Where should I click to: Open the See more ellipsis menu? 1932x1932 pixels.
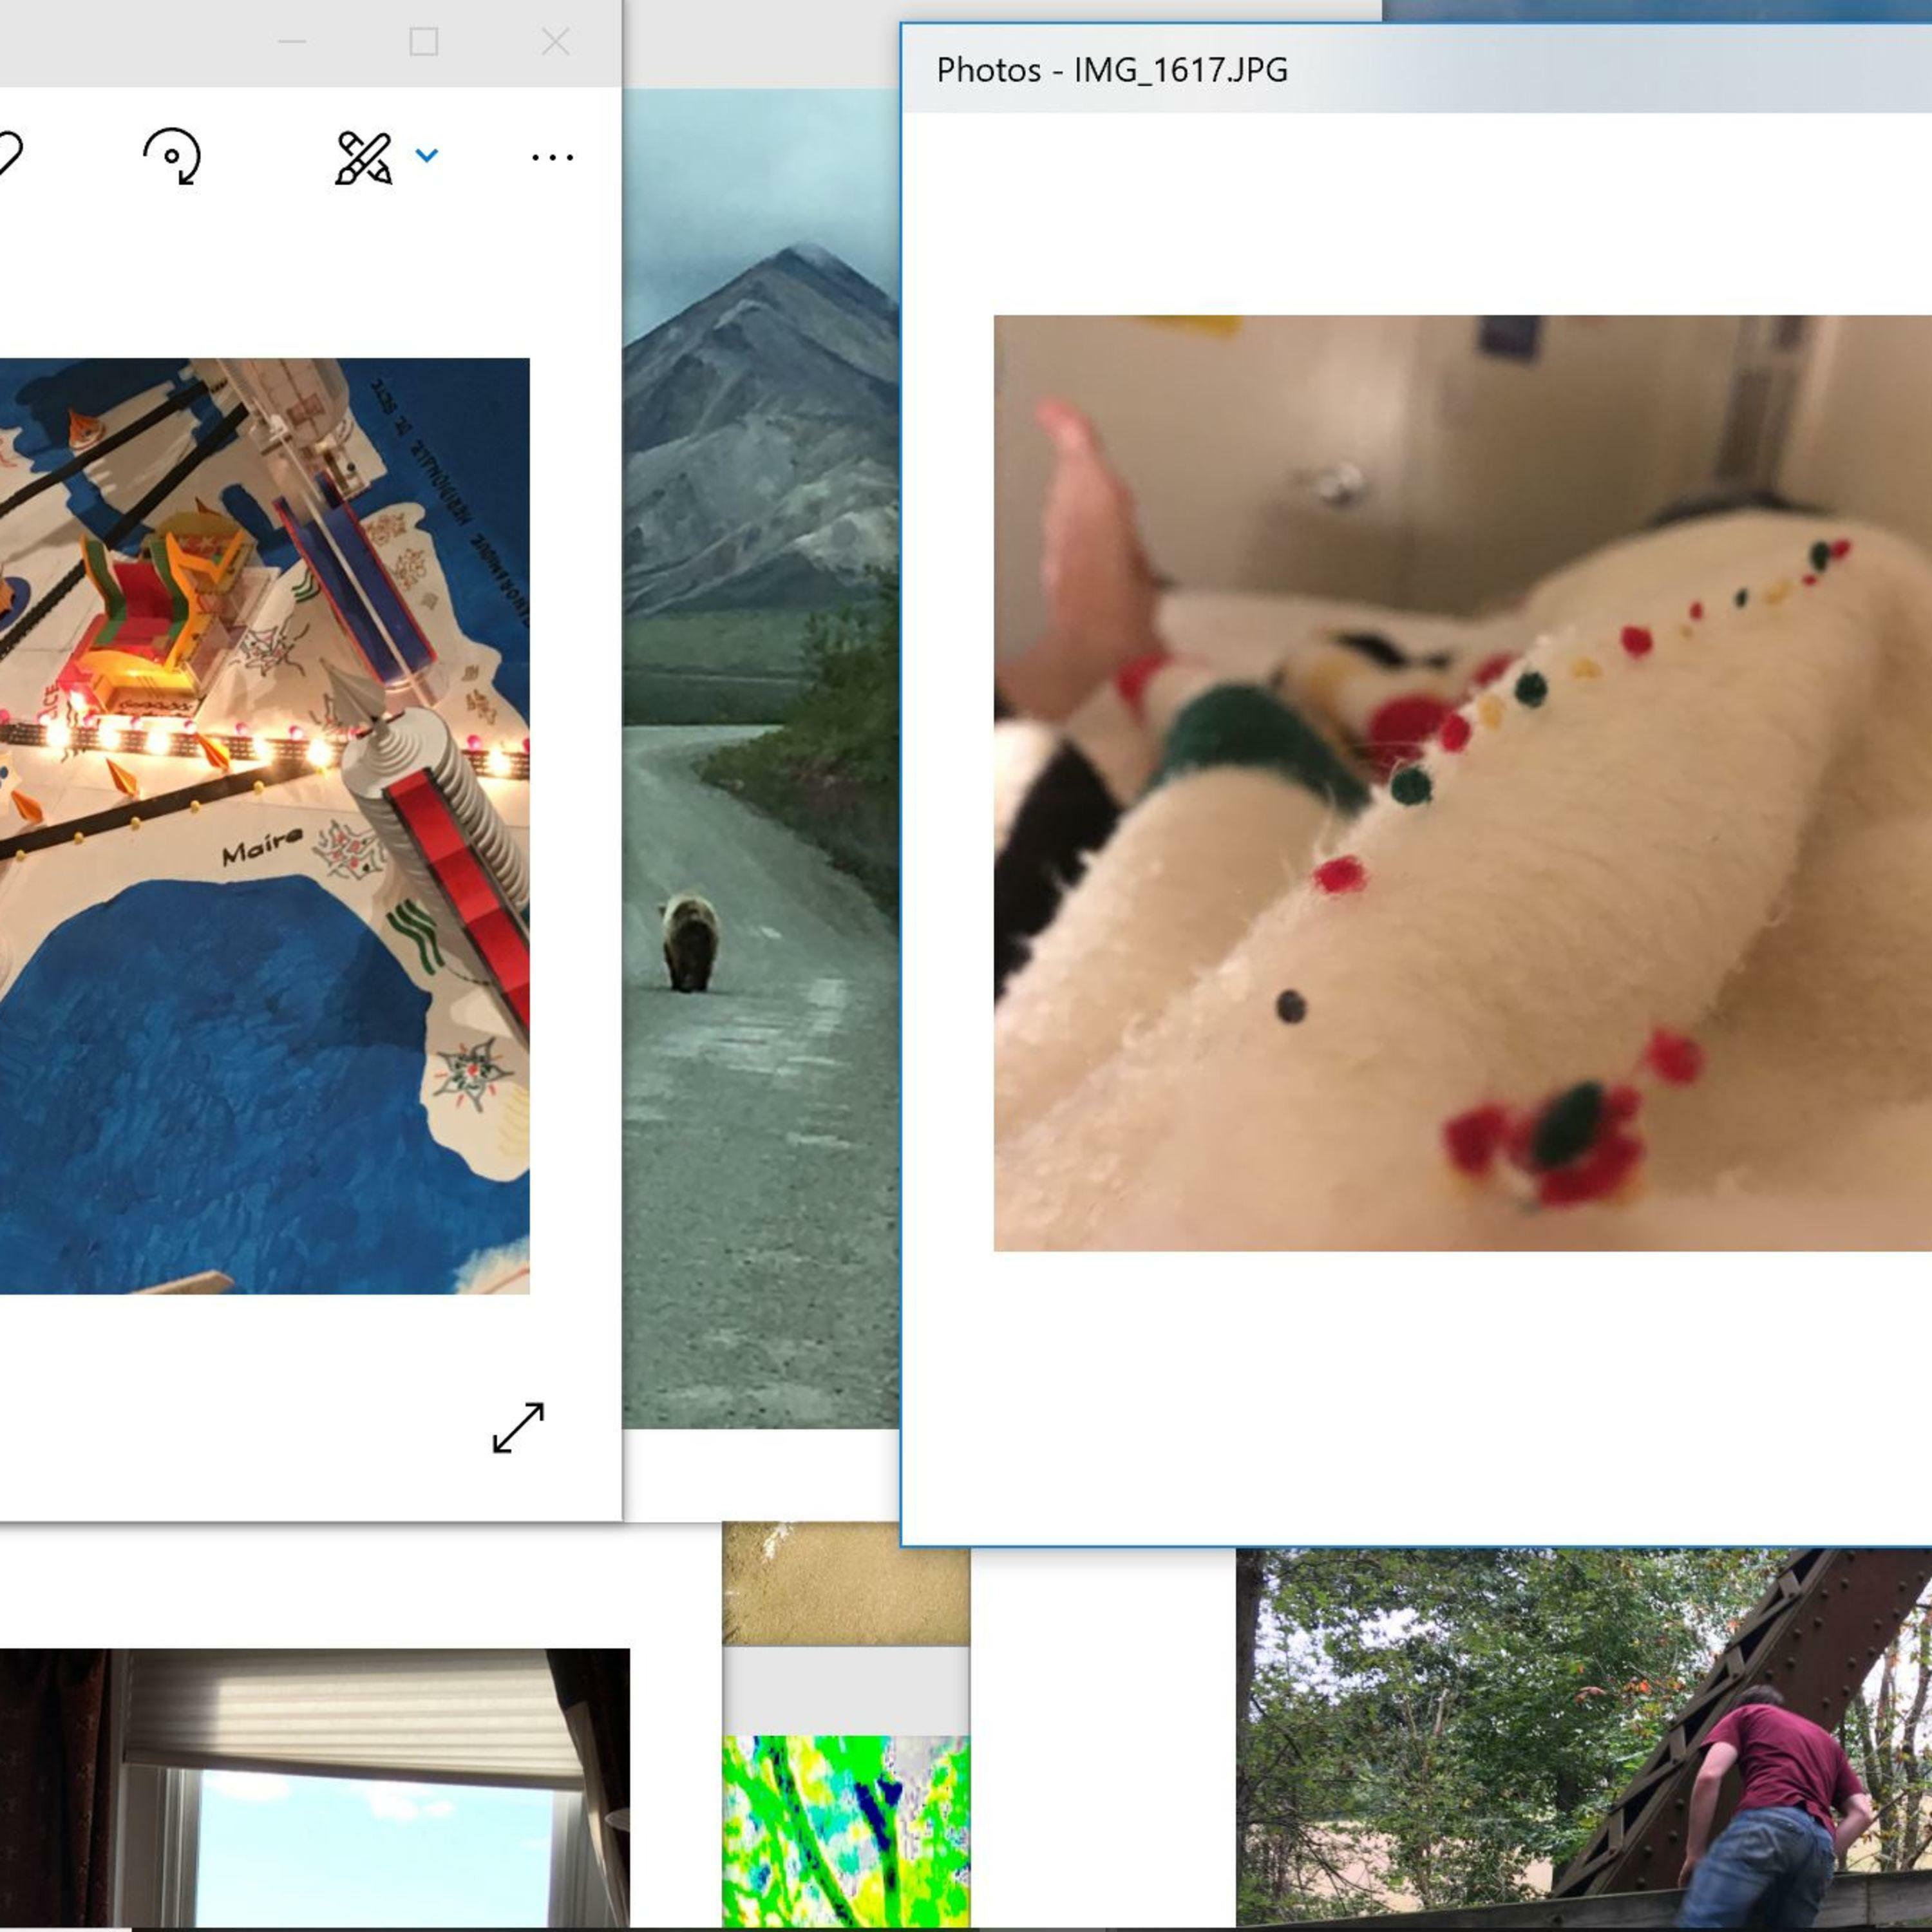pos(552,157)
